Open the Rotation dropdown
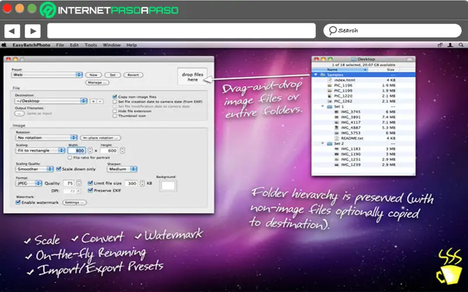The width and height of the screenshot is (468, 292). pyautogui.click(x=46, y=138)
